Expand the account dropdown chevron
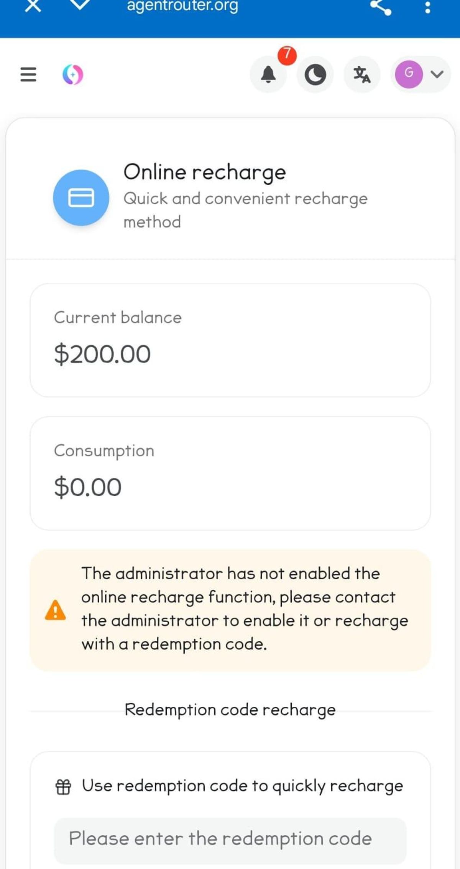This screenshot has height=869, width=460. [x=437, y=74]
